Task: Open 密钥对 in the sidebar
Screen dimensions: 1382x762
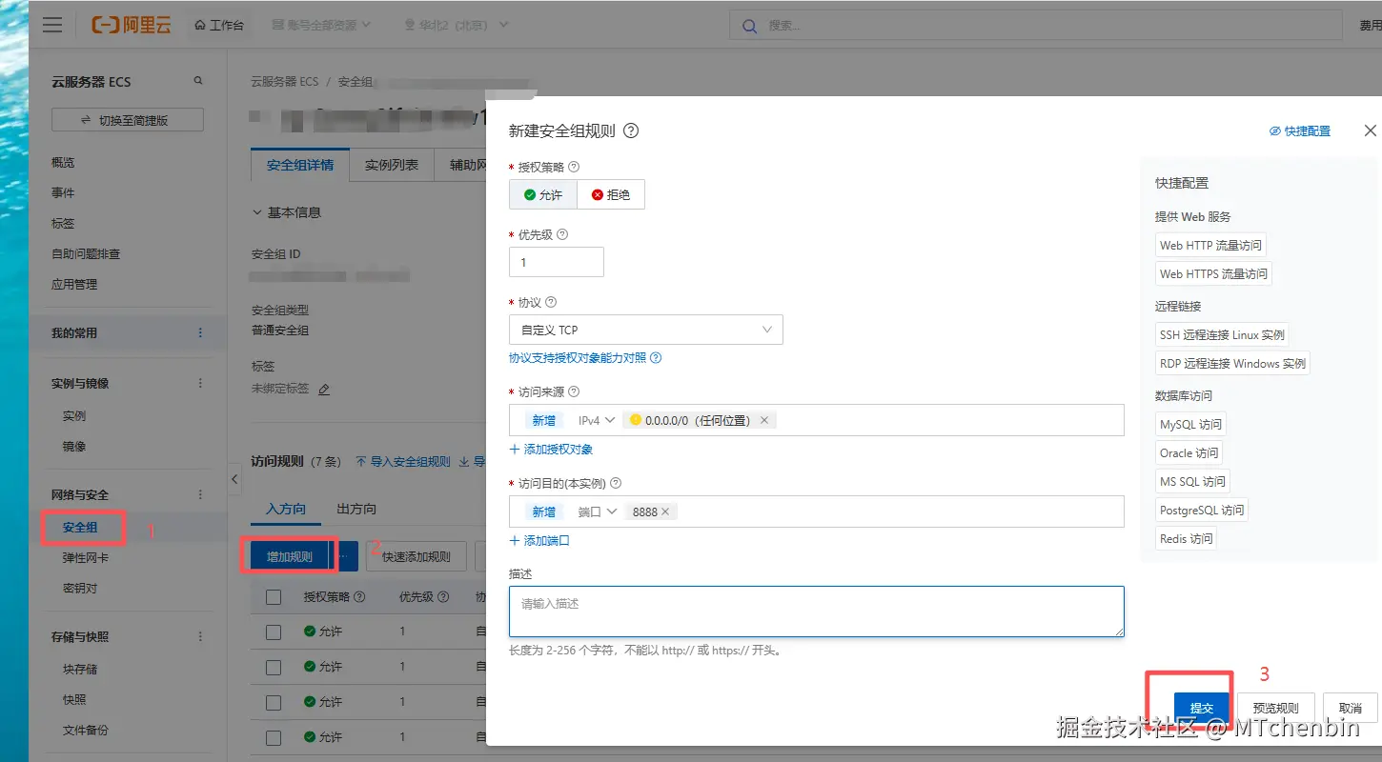Action: pos(80,589)
